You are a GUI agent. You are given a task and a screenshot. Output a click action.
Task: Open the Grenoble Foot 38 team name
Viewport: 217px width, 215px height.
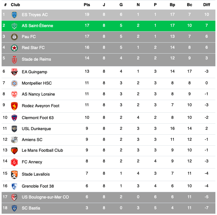pos(38,186)
